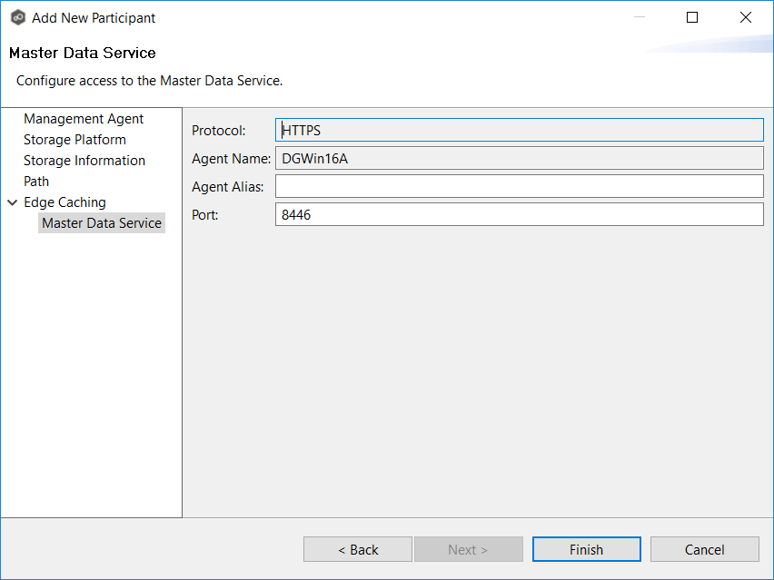Close the dialog with the X button
The height and width of the screenshot is (580, 774).
pyautogui.click(x=746, y=17)
